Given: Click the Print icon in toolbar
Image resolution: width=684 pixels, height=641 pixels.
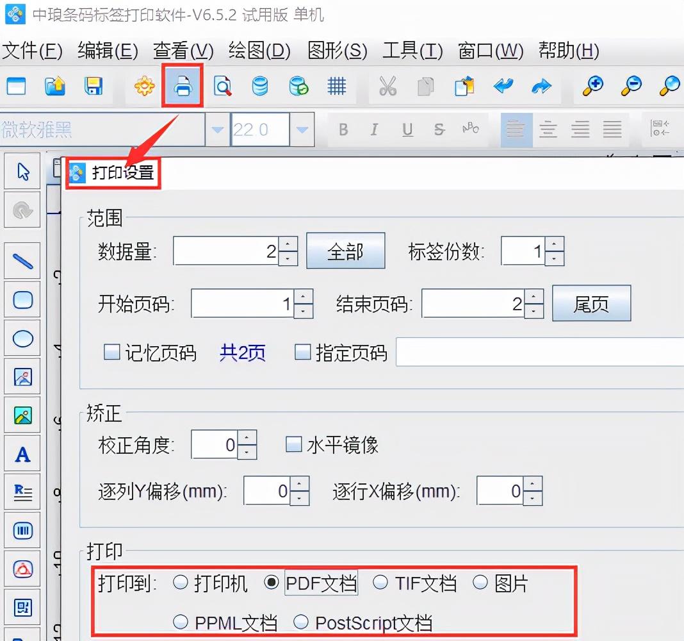Looking at the screenshot, I should tap(183, 86).
